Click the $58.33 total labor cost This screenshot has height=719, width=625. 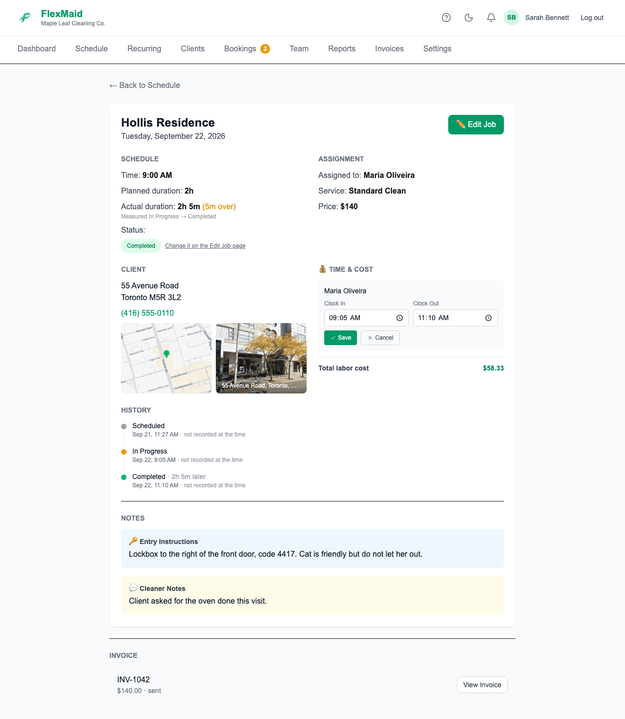(x=493, y=369)
